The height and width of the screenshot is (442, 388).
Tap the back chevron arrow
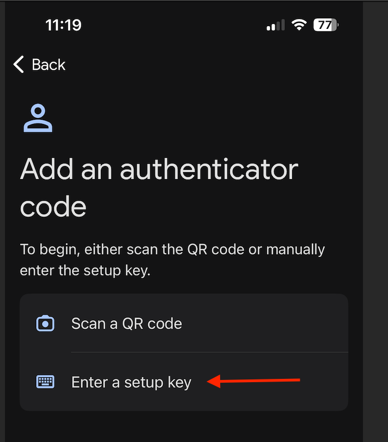click(18, 64)
